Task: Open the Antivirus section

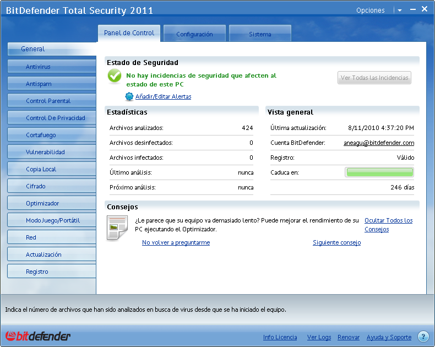Action: (52, 67)
